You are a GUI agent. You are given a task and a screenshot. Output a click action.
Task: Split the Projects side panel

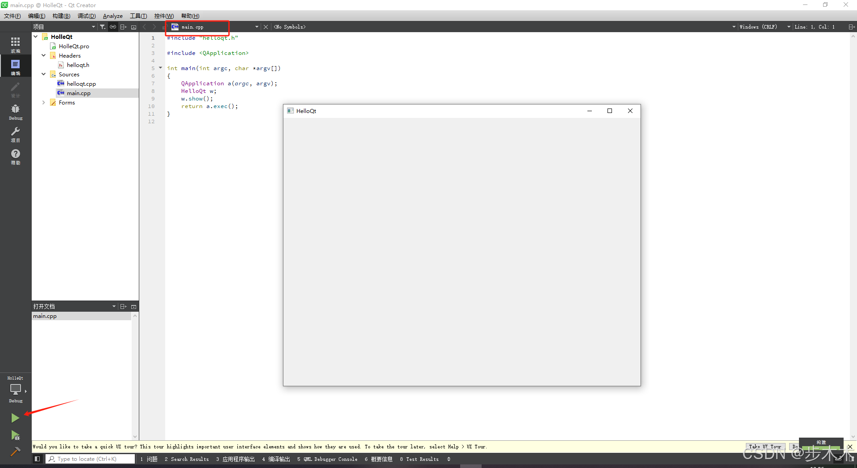(124, 27)
